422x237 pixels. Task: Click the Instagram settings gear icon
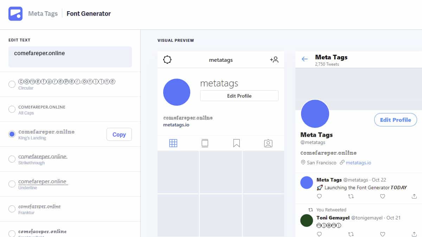[x=167, y=60]
